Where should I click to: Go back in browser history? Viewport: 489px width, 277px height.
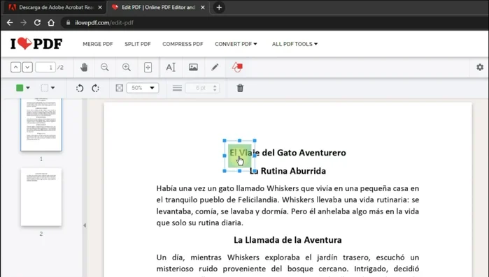click(10, 23)
